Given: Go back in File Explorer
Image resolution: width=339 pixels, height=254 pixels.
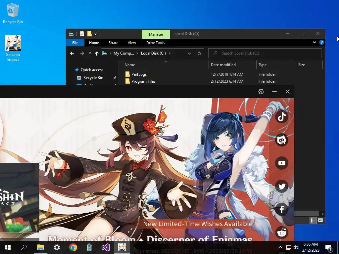Looking at the screenshot, I should tap(72, 53).
